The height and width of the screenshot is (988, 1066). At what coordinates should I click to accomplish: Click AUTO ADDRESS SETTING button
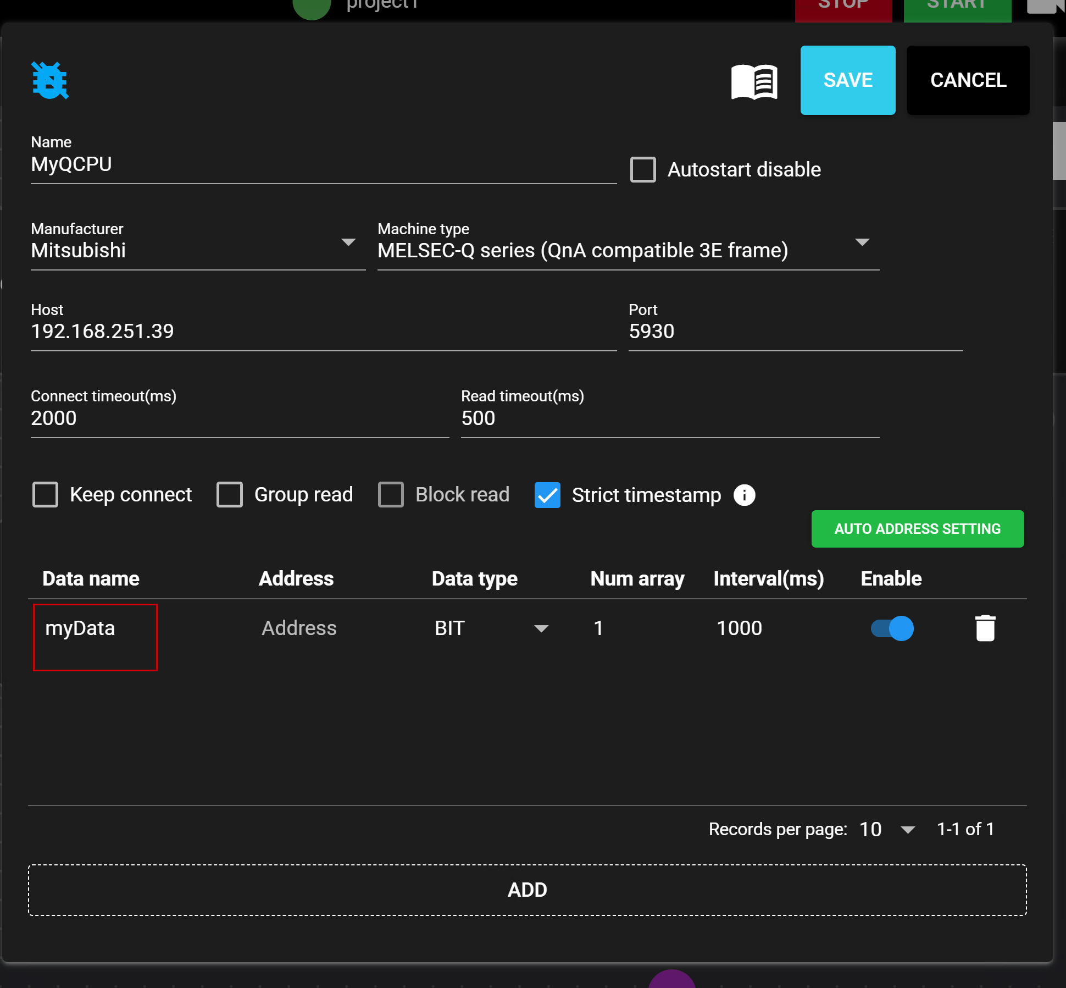pyautogui.click(x=917, y=528)
